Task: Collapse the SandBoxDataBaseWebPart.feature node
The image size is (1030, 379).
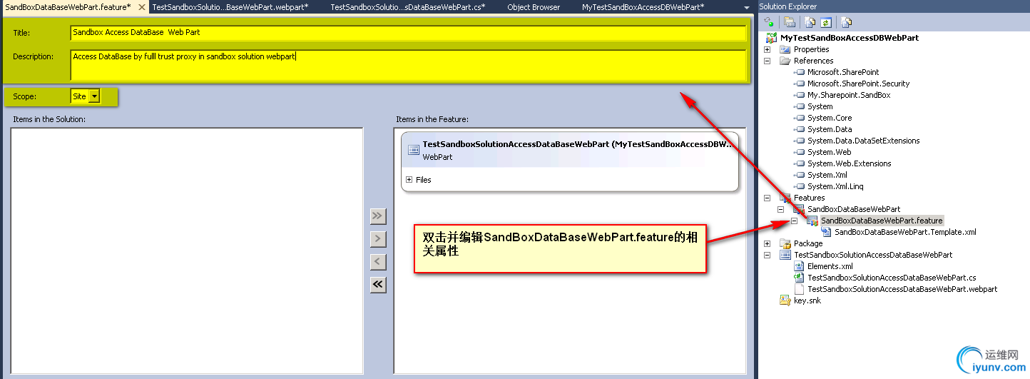Action: [795, 221]
